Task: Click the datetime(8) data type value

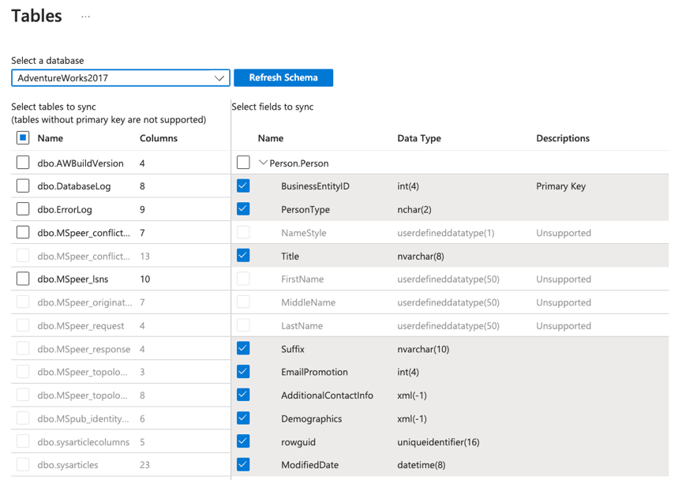Action: [422, 465]
